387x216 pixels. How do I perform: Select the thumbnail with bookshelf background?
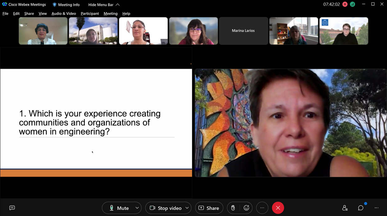coord(294,31)
